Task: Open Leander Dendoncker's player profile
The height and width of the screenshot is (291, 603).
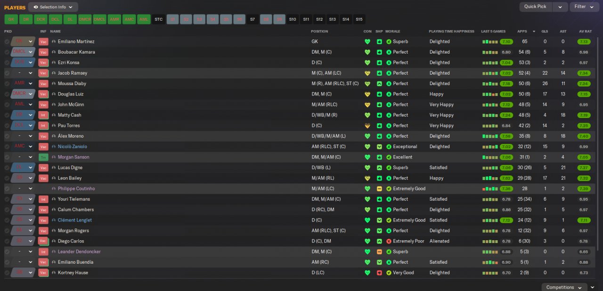Action: pyautogui.click(x=79, y=252)
